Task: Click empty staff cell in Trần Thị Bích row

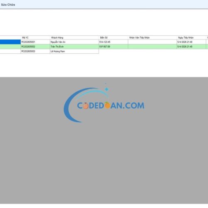Action: pos(152,47)
